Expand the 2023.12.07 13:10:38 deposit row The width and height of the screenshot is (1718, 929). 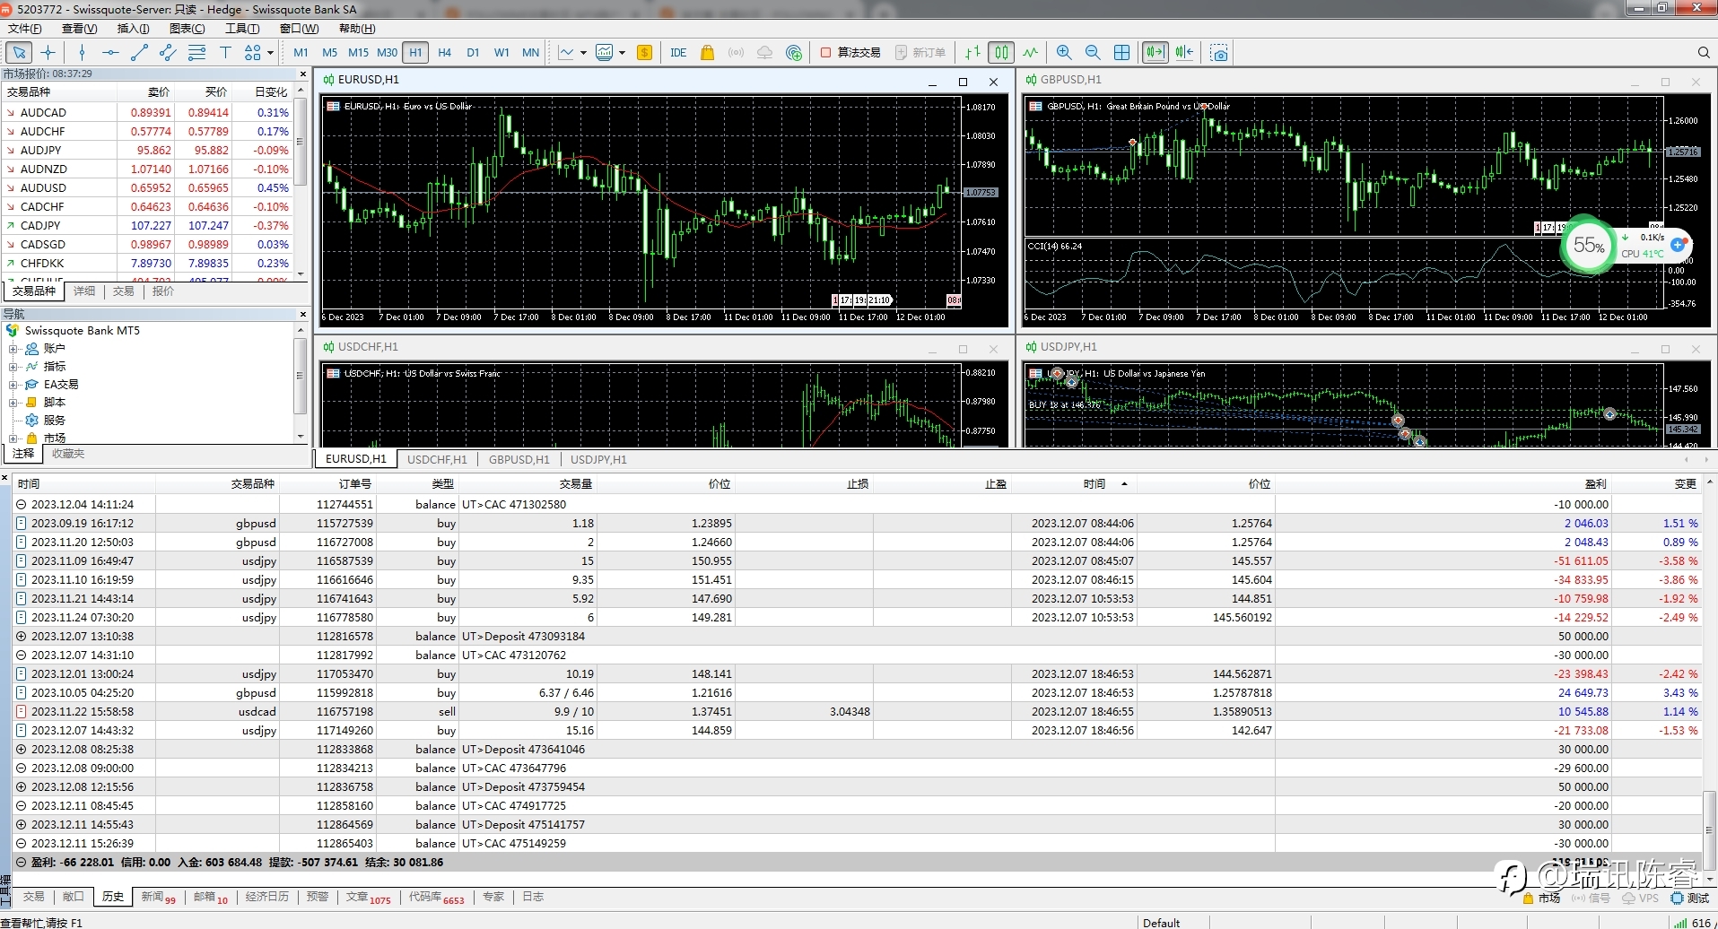coord(22,637)
